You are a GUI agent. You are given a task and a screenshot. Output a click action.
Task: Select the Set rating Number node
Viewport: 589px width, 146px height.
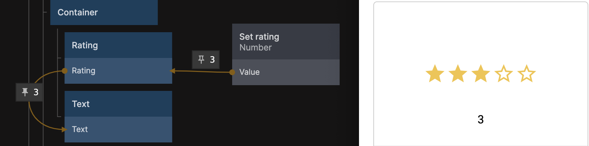286,42
